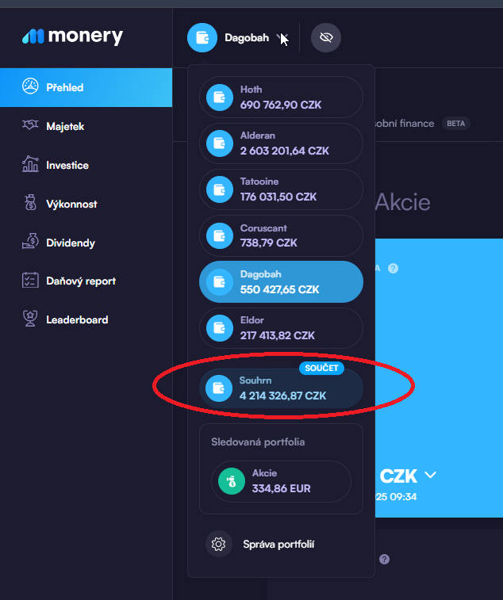Screen dimensions: 503x600
Task: Open Správa portfolií settings
Action: [x=278, y=545]
